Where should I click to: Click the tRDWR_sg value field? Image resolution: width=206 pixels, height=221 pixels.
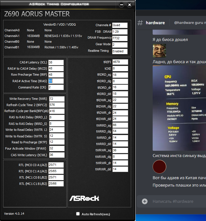coord(120,100)
